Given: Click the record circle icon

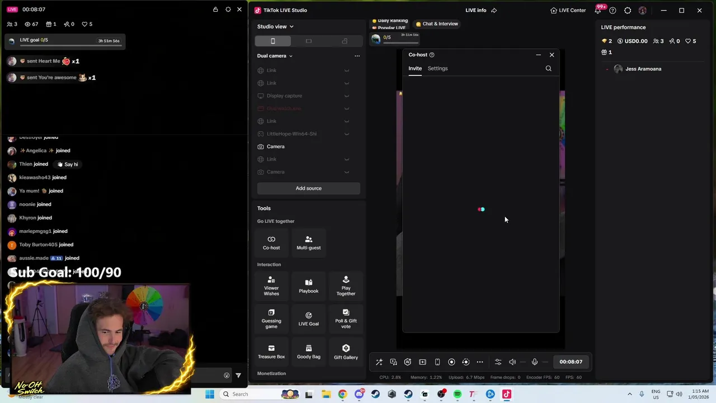Looking at the screenshot, I should (451, 362).
